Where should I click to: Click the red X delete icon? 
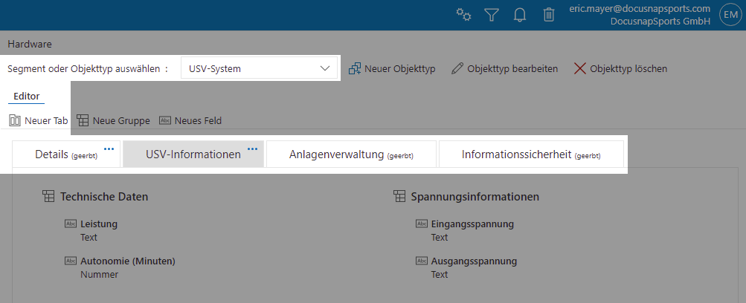click(x=580, y=68)
